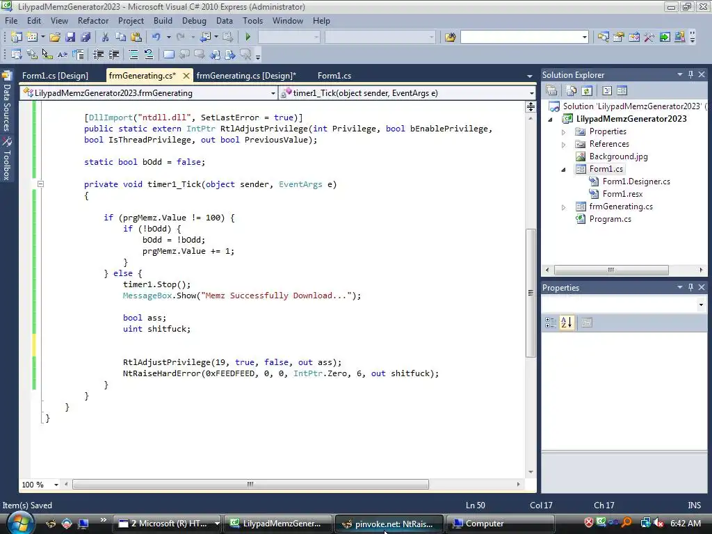Click the Navigate Backward icon
The width and height of the screenshot is (712, 534).
click(205, 37)
